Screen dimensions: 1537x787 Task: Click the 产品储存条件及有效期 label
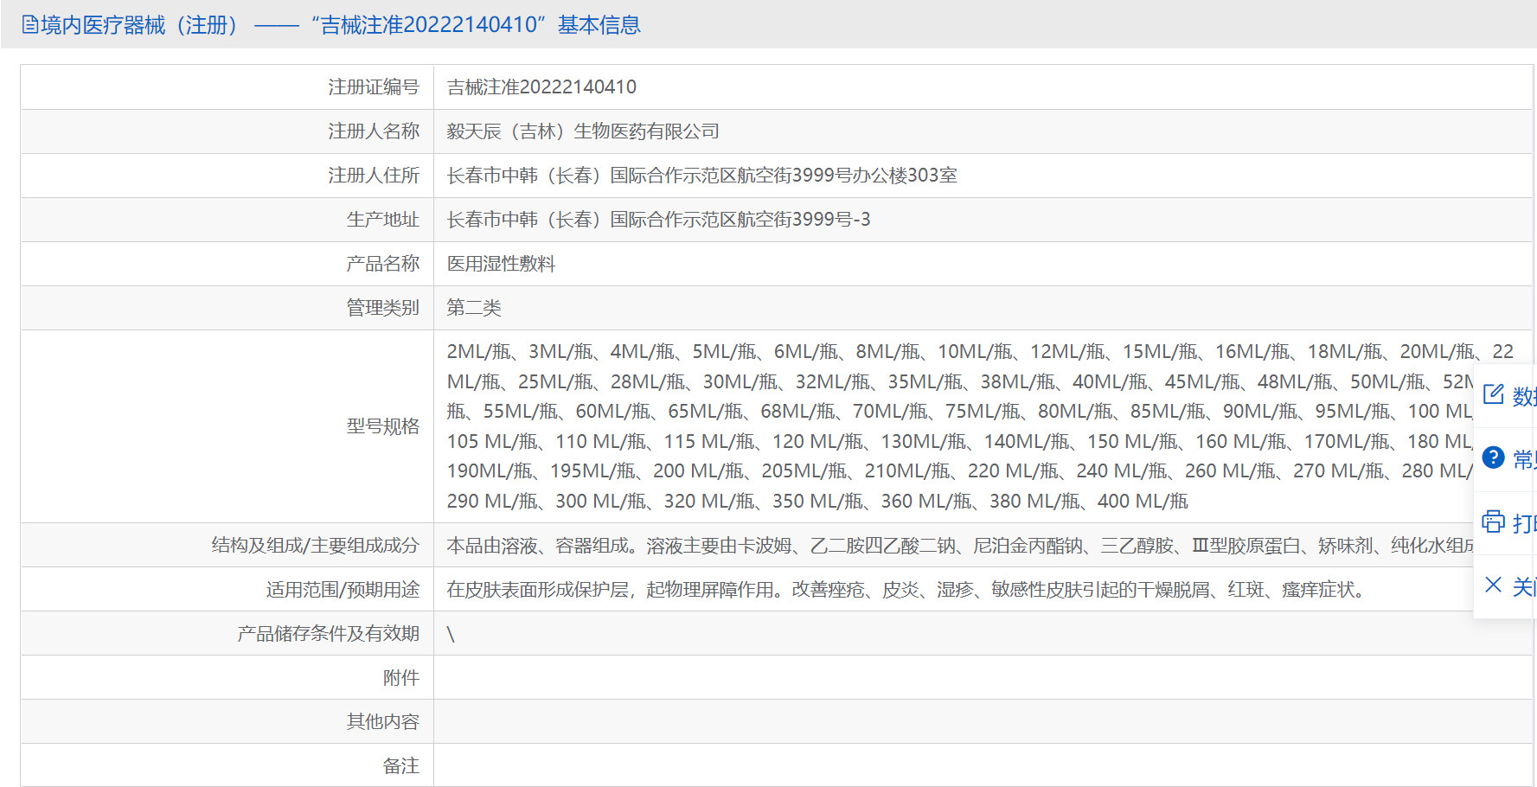click(x=329, y=634)
